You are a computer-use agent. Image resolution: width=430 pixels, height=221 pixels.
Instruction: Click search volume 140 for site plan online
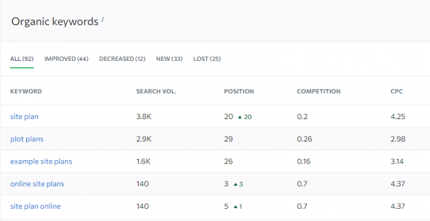(143, 206)
